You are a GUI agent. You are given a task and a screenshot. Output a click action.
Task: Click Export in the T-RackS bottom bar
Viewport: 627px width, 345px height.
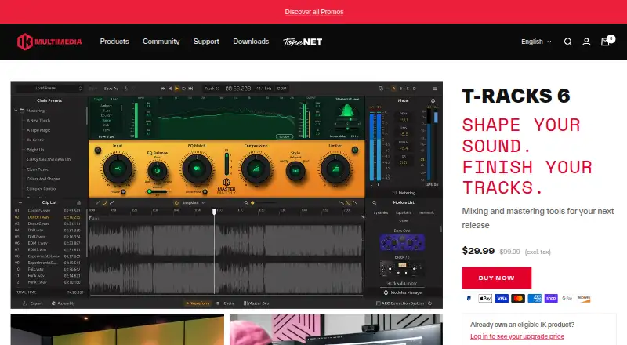click(x=33, y=303)
